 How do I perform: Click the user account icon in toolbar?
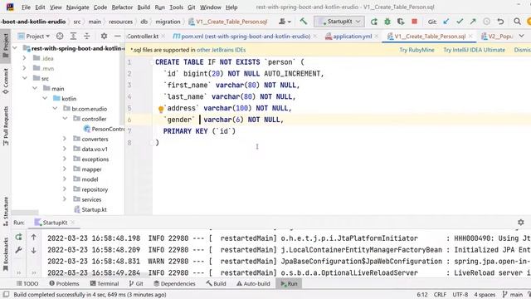(284, 22)
